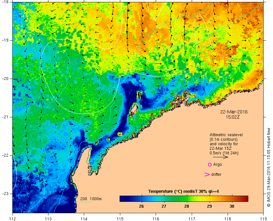
Task: Click the 'drifter' legend label
Action: pos(216,175)
